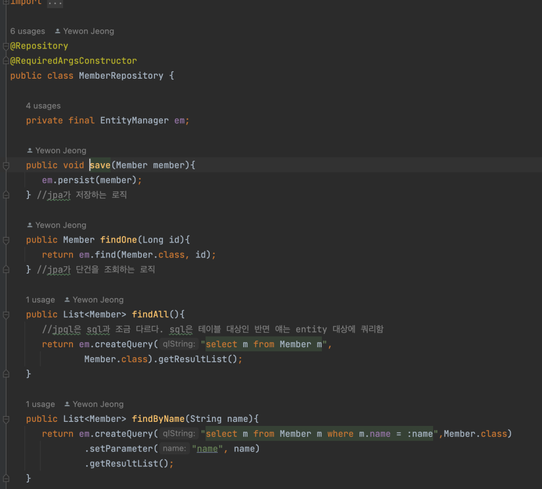Click 'void' return type of save method
542x489 pixels.
74,166
